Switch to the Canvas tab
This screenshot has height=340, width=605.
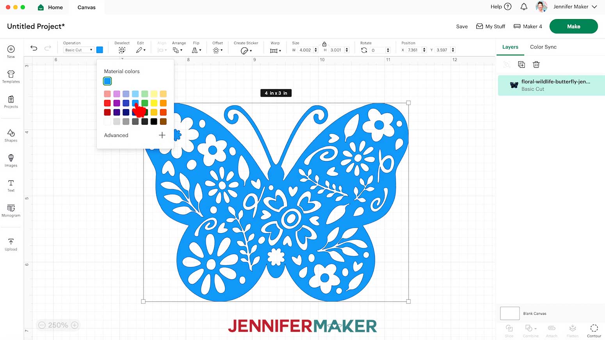pos(87,7)
